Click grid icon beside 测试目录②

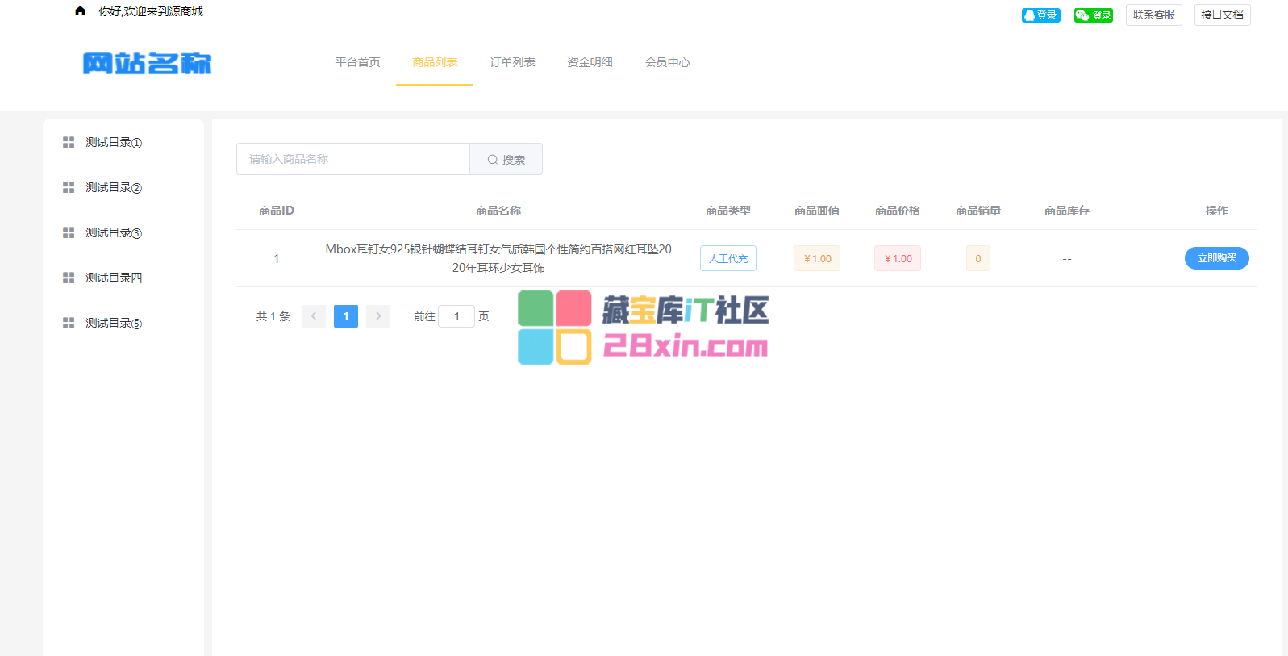click(69, 187)
